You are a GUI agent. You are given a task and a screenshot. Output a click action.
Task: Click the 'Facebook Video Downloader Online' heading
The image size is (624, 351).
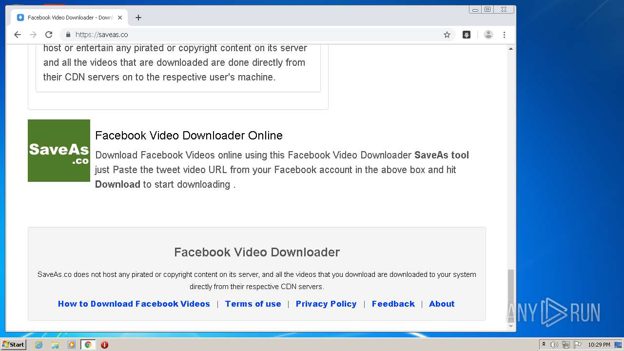pyautogui.click(x=189, y=136)
